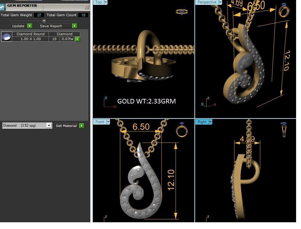Click the Total Gem Count value 18
The image size is (301, 229).
(x=83, y=15)
